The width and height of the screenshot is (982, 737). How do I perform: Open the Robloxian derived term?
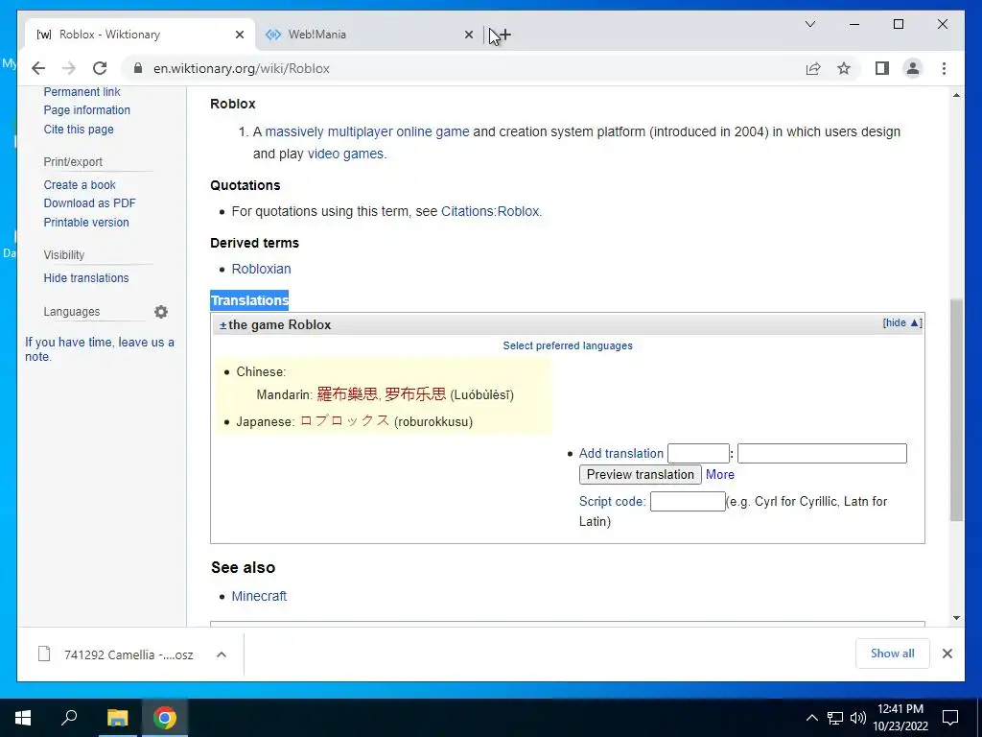coord(261,269)
